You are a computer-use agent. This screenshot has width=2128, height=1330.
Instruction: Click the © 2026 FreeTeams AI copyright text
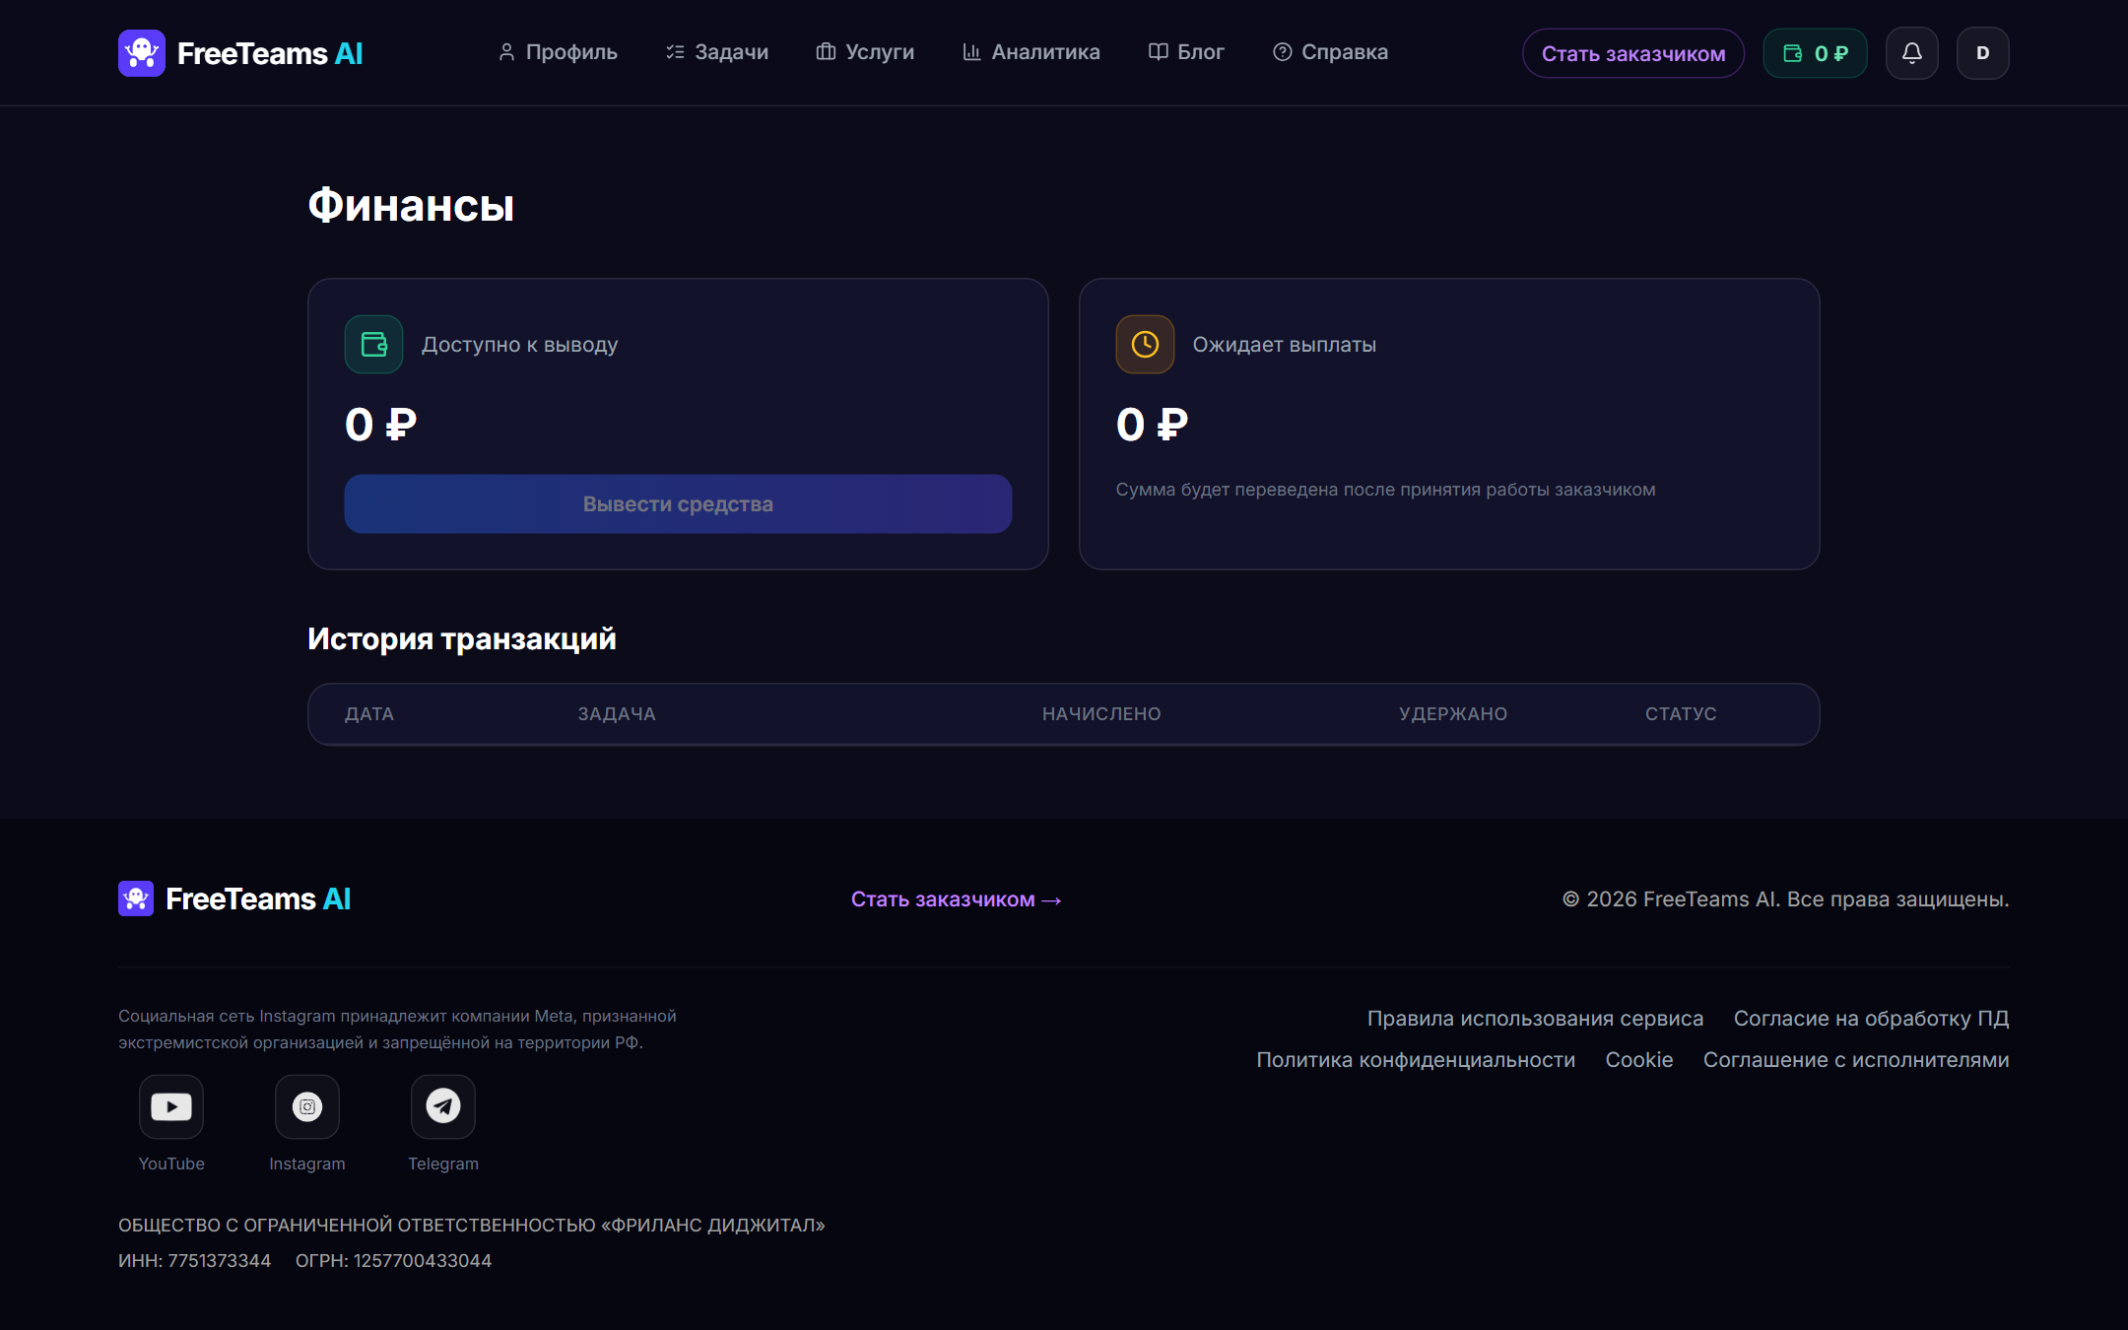click(x=1786, y=899)
